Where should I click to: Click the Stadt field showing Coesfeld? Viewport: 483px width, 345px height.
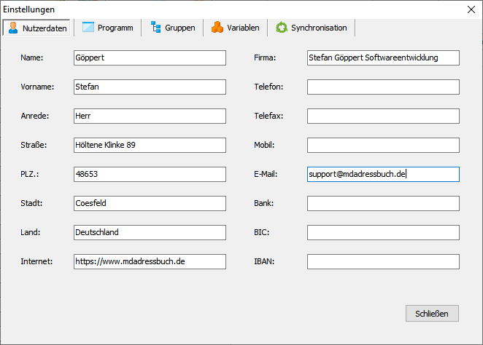(x=150, y=203)
